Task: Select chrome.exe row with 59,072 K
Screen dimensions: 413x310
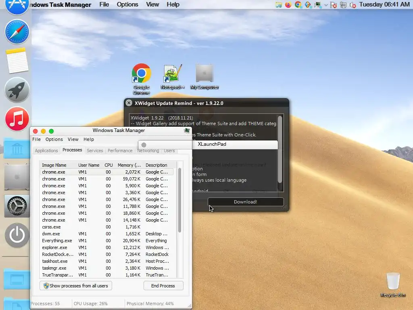Action: 106,179
